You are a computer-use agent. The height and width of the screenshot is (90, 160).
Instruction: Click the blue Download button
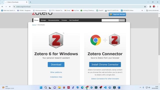point(56,64)
